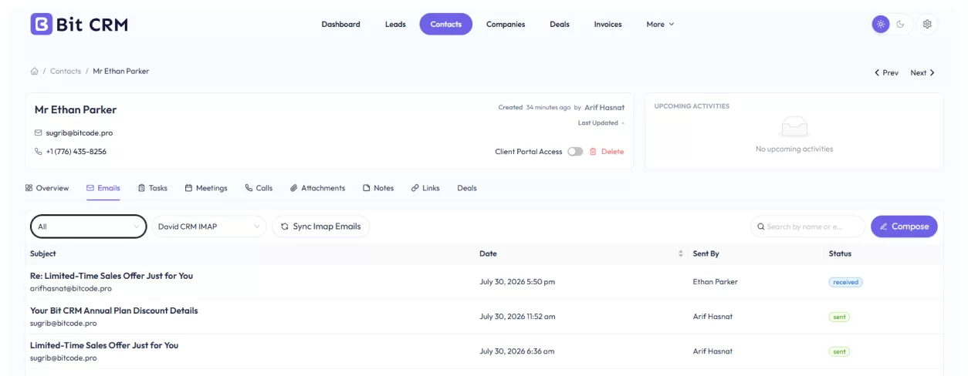Viewport: 968px width, 376px height.
Task: Switch to dark mode moon icon
Action: (901, 24)
